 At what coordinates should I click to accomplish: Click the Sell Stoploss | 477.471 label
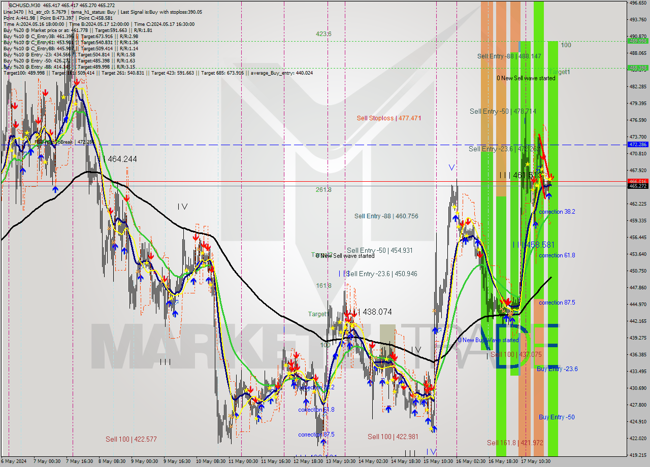[388, 118]
